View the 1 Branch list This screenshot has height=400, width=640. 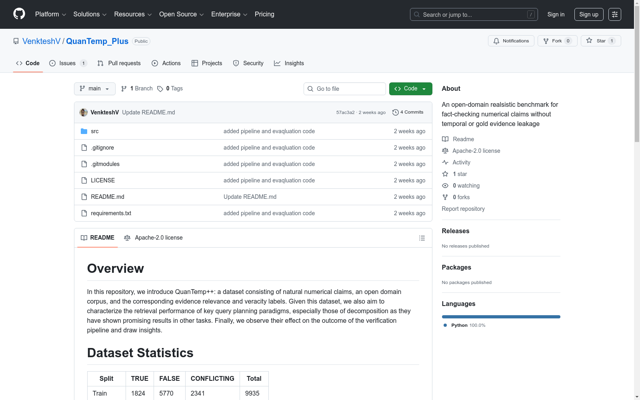click(x=137, y=89)
